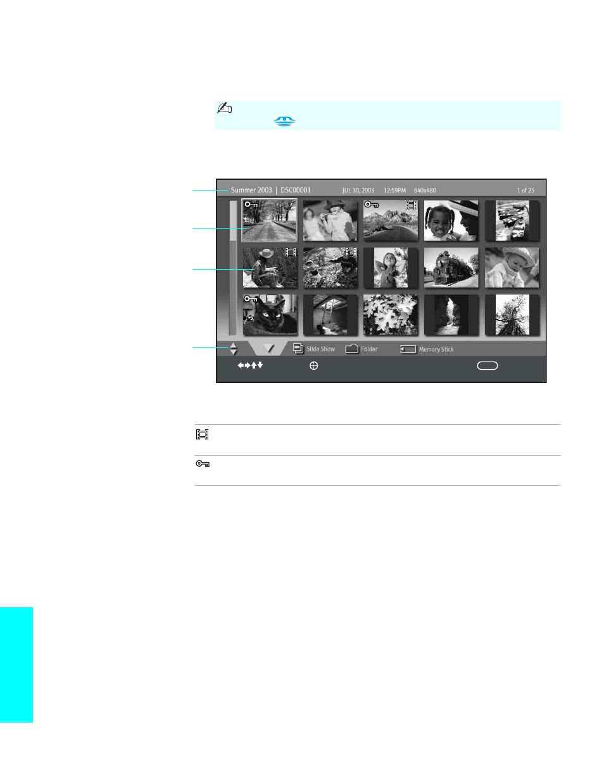Select the Slide Show menu option
604x777 pixels.
314,349
